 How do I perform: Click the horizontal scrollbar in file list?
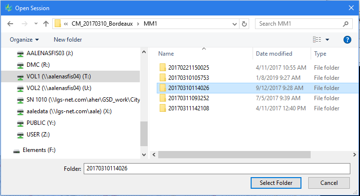(242, 154)
